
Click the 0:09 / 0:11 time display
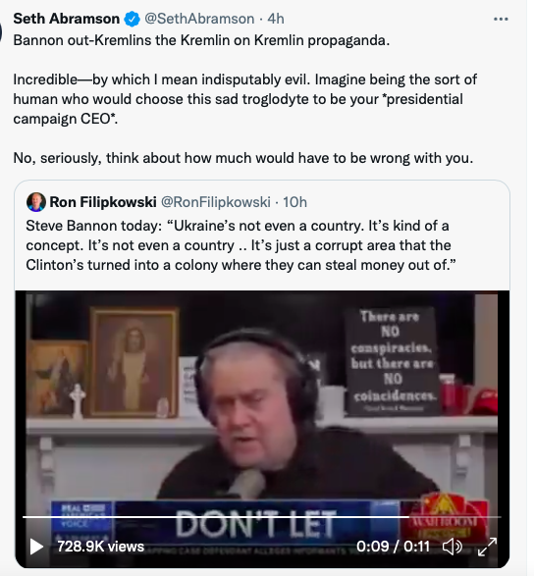click(x=393, y=547)
